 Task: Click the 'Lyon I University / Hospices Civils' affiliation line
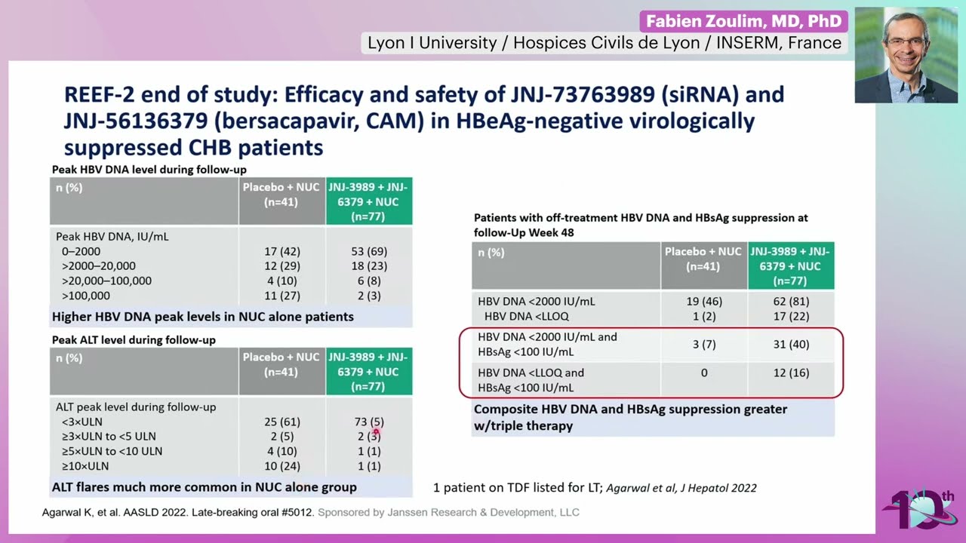604,43
